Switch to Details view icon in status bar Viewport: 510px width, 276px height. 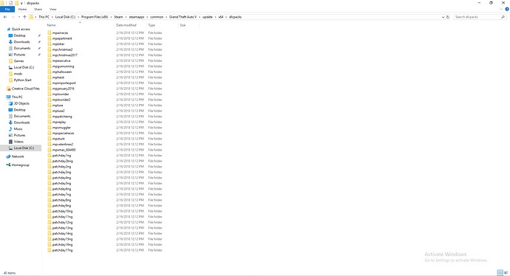pyautogui.click(x=500, y=273)
